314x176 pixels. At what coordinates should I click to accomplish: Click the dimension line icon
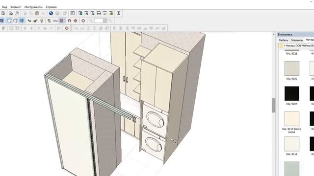(x=55, y=21)
